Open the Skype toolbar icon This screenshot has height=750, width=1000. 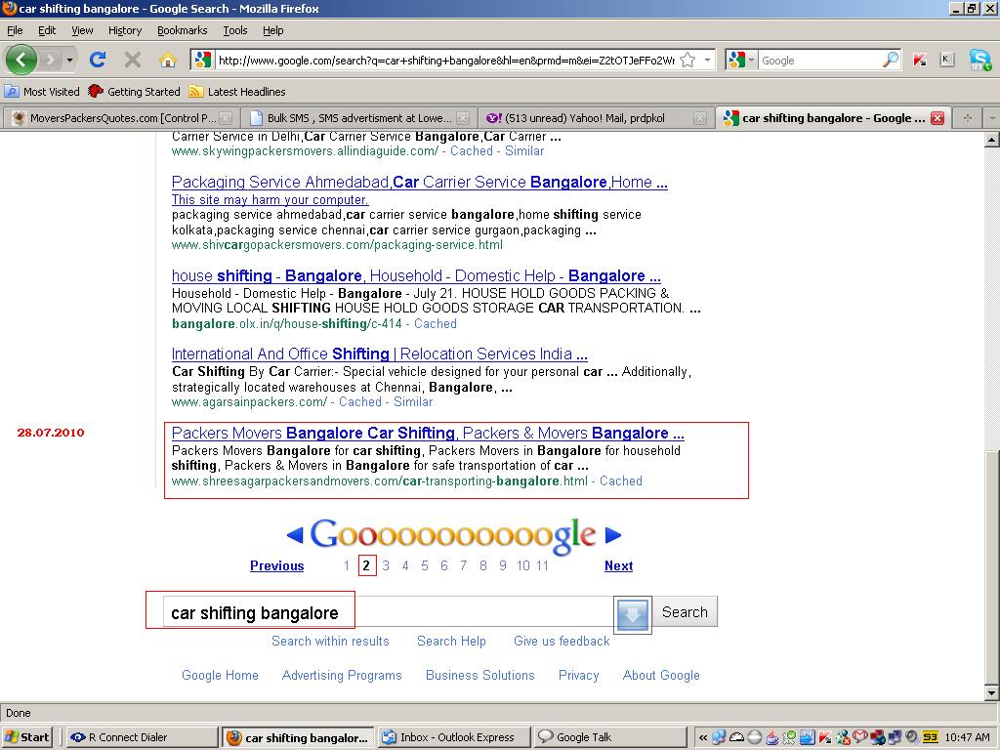tap(979, 60)
